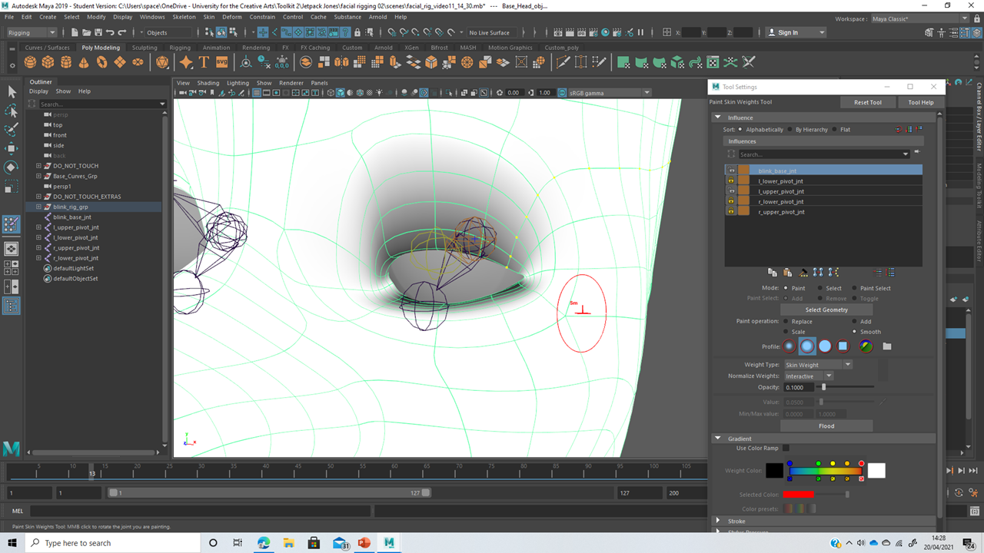Screen dimensions: 984x553
Task: Select Paint mode radio button
Action: (x=786, y=288)
